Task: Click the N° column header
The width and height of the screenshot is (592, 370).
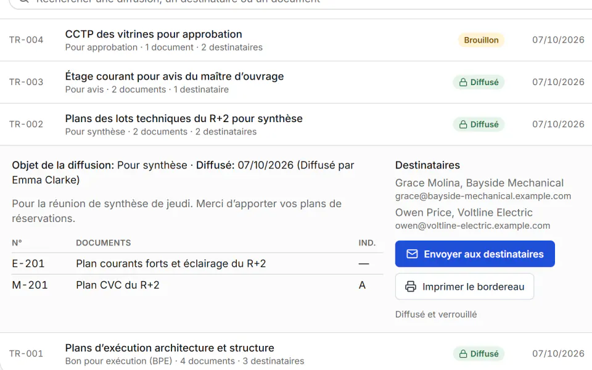Action: coord(17,243)
